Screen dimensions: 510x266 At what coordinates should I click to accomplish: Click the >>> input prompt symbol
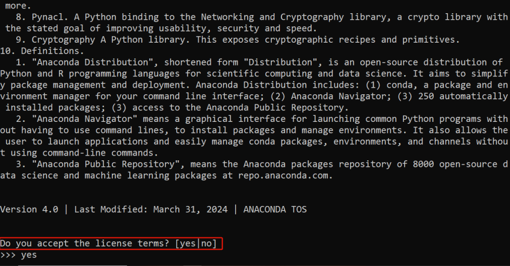[8, 255]
